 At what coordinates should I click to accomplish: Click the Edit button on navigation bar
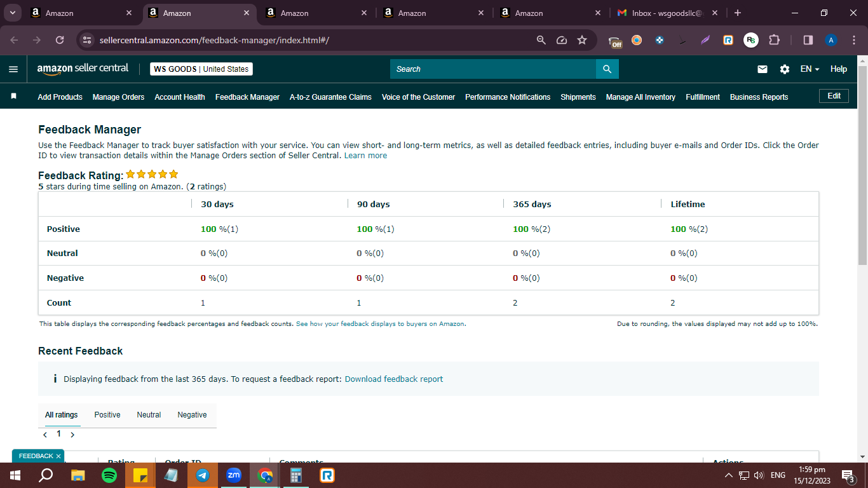click(x=834, y=96)
